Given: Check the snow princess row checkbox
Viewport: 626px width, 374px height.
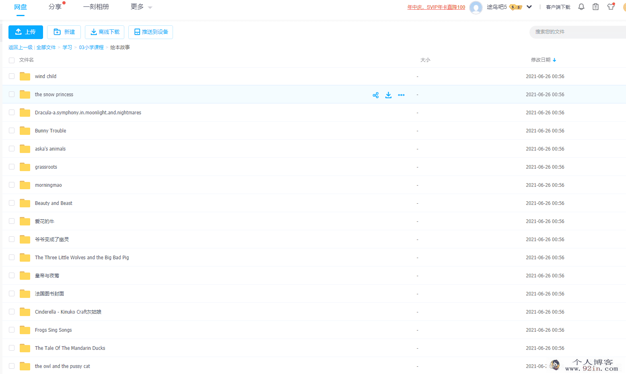Looking at the screenshot, I should click(12, 94).
